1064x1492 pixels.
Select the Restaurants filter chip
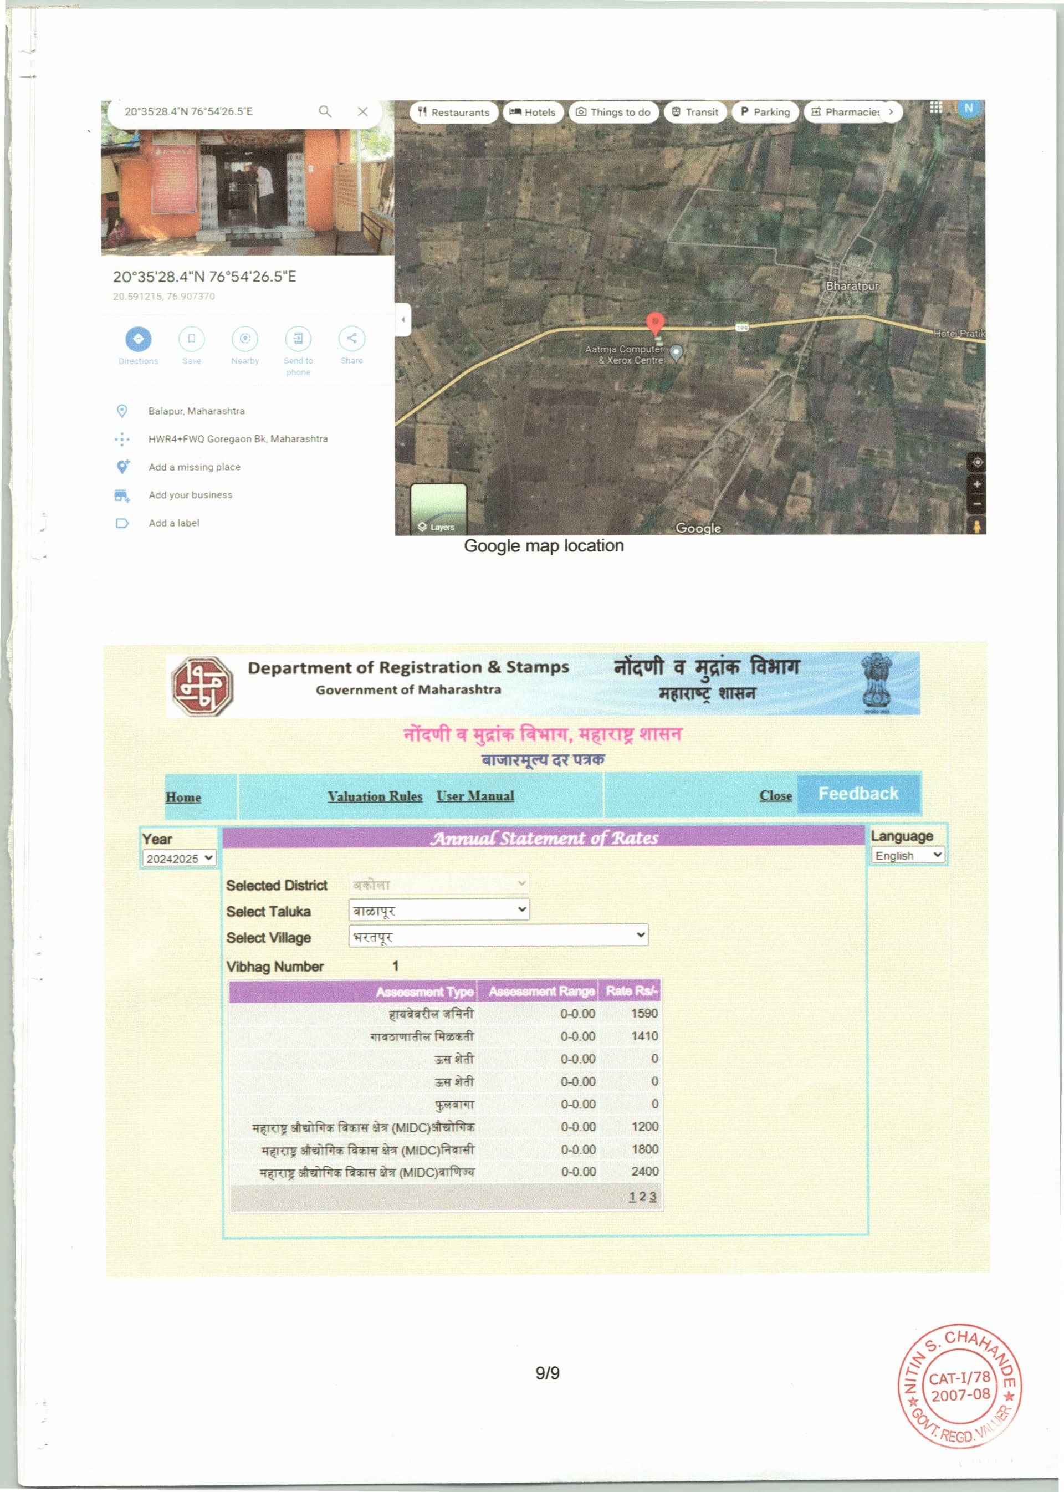[453, 112]
